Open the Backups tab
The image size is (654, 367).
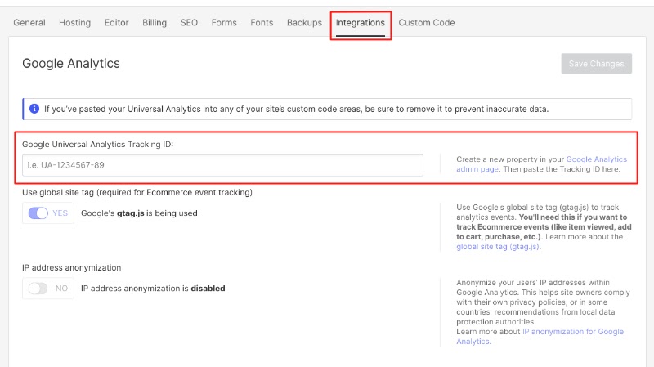click(x=304, y=23)
